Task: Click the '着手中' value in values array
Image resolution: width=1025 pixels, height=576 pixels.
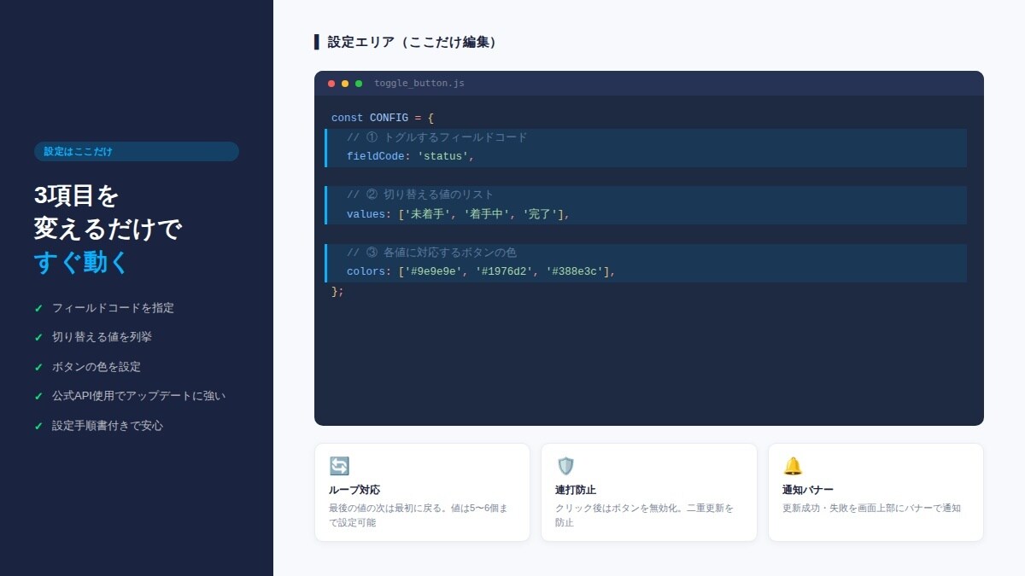Action: 487,214
